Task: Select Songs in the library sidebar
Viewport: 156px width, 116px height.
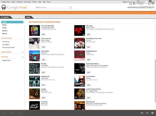Action: click(5, 25)
